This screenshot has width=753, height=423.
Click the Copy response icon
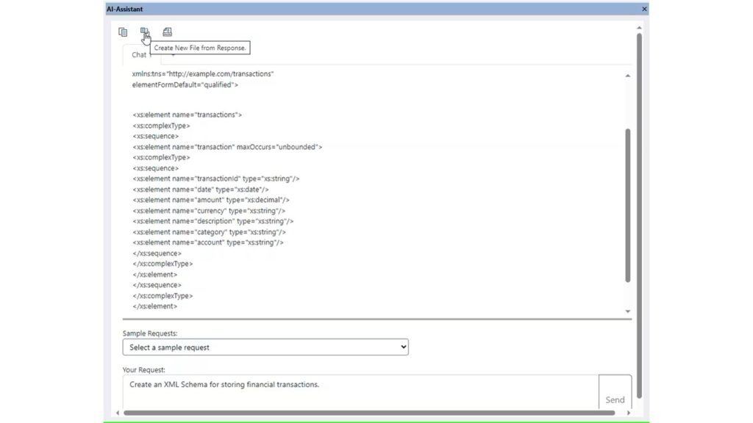[x=123, y=32]
